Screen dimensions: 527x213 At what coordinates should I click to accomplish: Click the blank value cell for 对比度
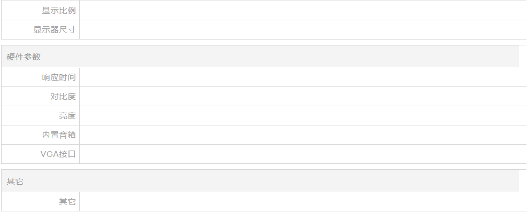[303, 97]
